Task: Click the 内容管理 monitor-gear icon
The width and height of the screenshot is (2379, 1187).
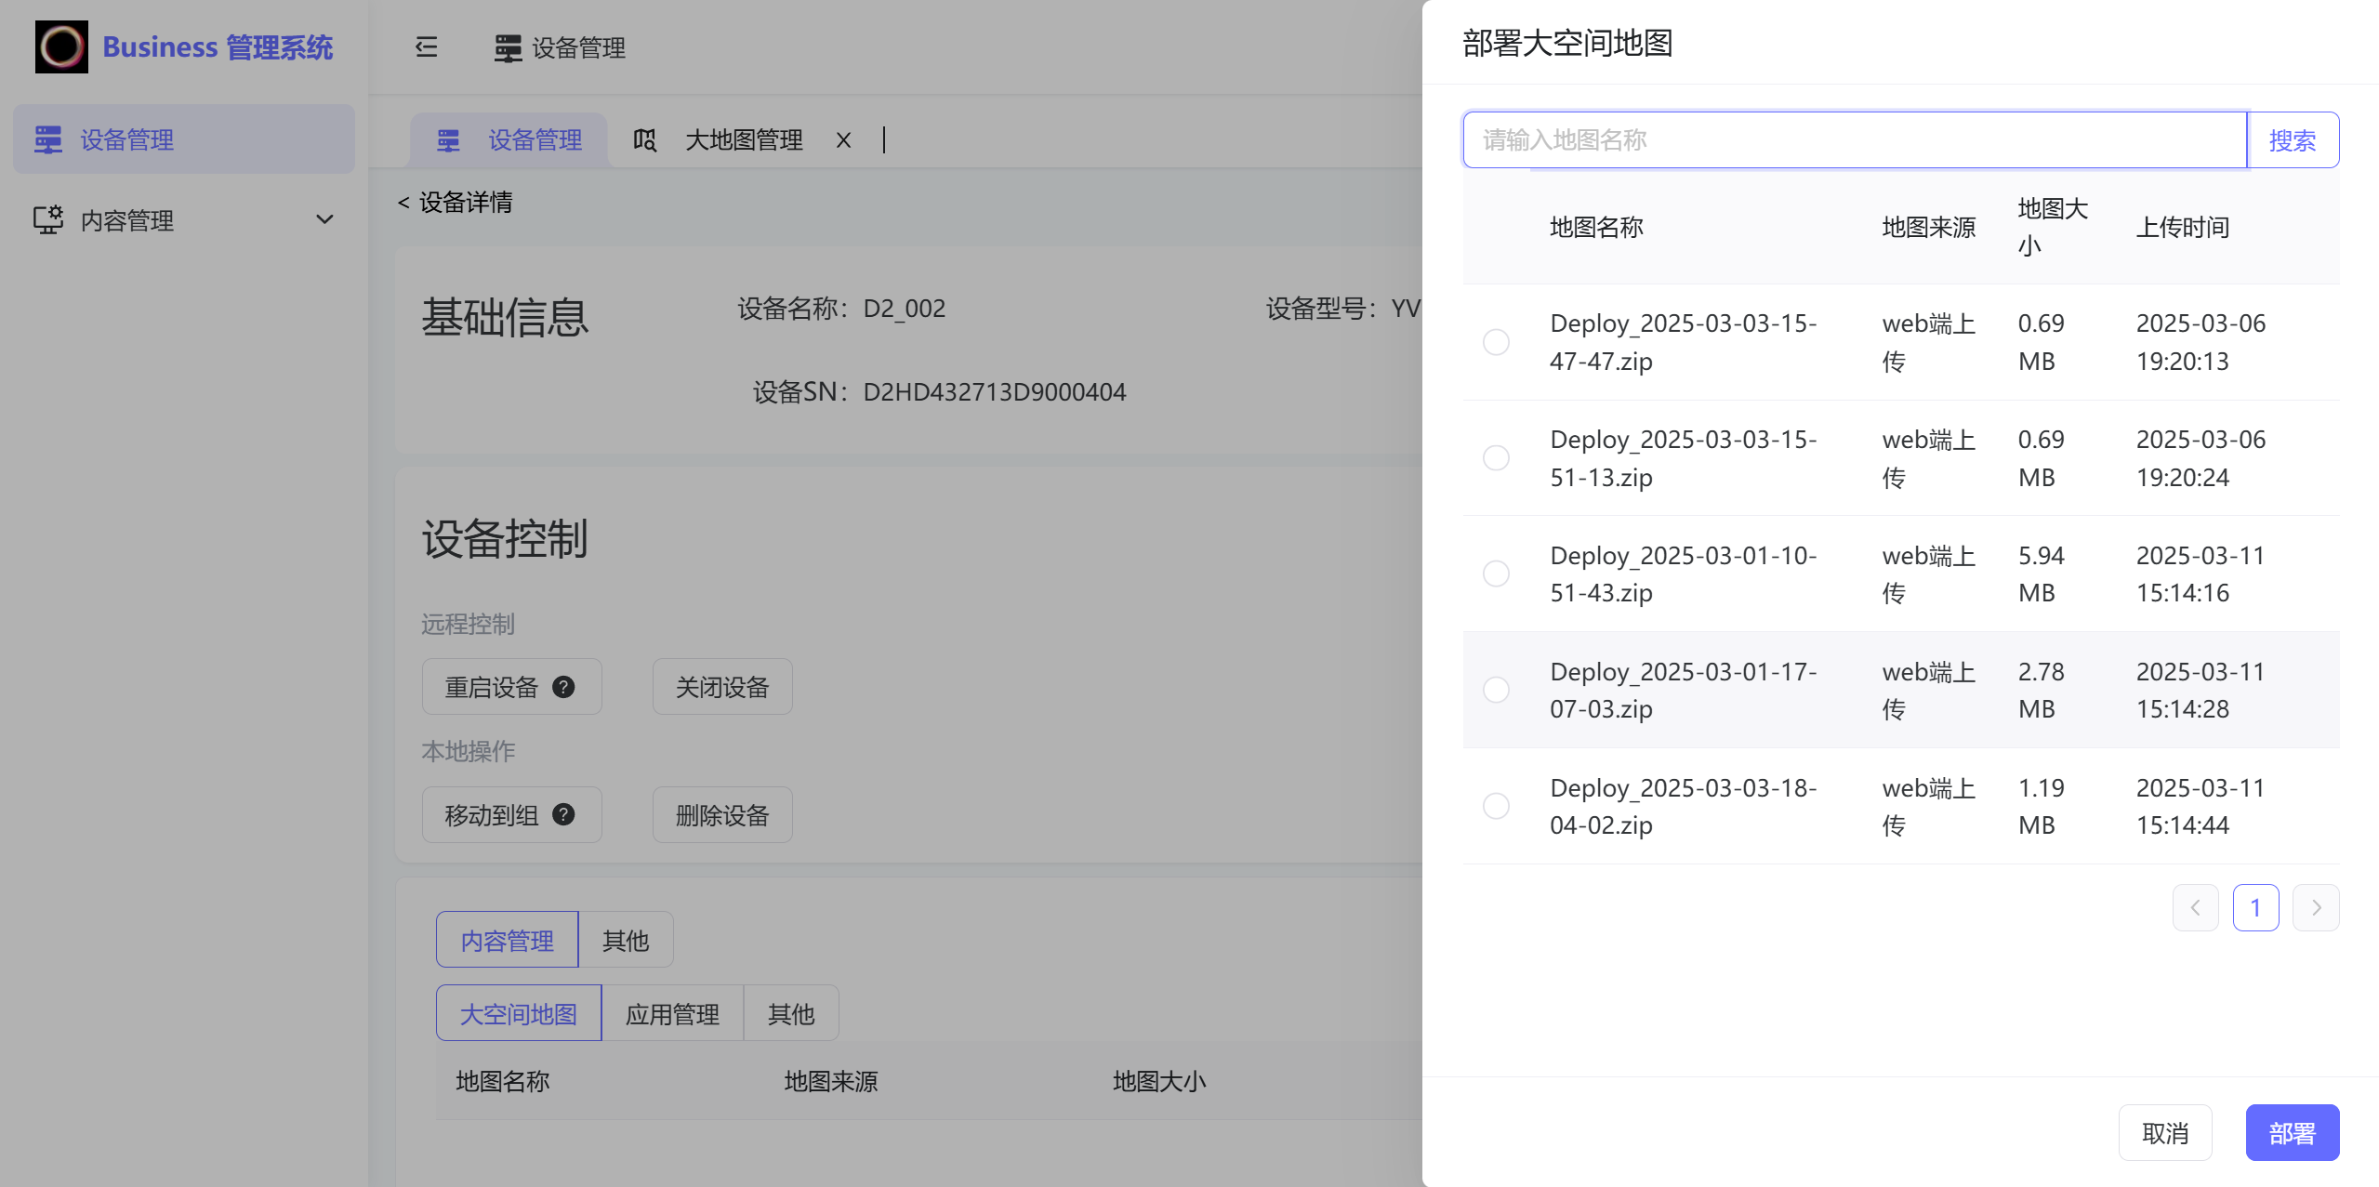Action: tap(48, 220)
